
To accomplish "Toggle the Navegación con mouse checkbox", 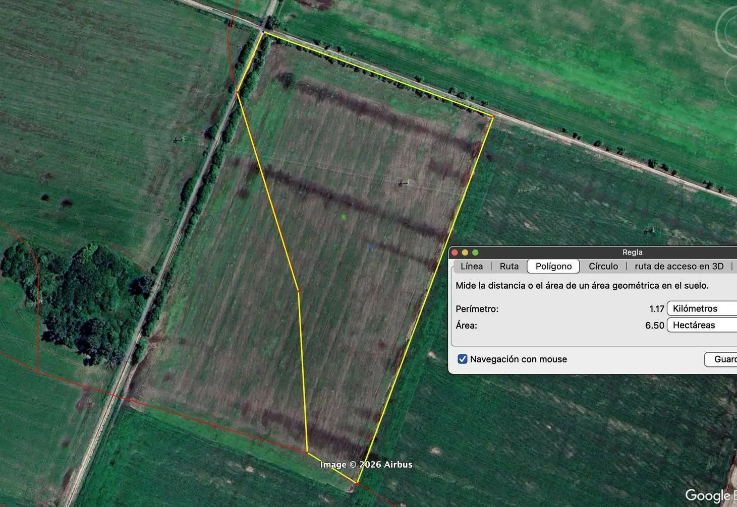I will pyautogui.click(x=462, y=359).
